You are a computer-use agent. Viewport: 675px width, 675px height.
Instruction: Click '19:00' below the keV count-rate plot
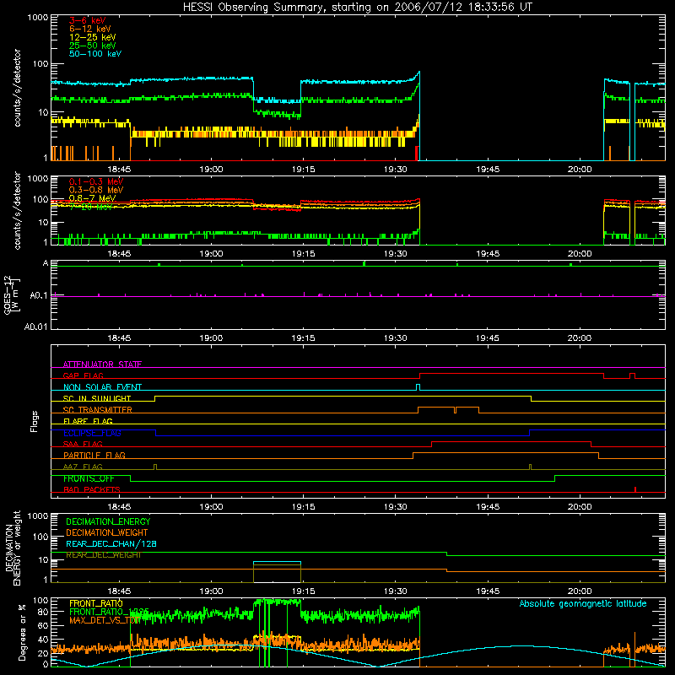212,170
